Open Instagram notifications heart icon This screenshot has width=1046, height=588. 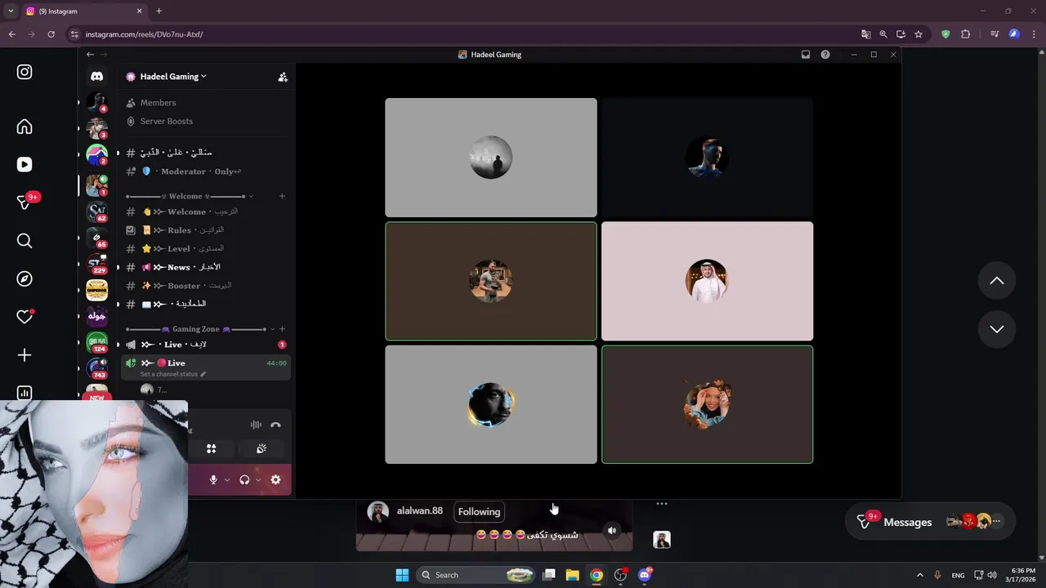25,317
